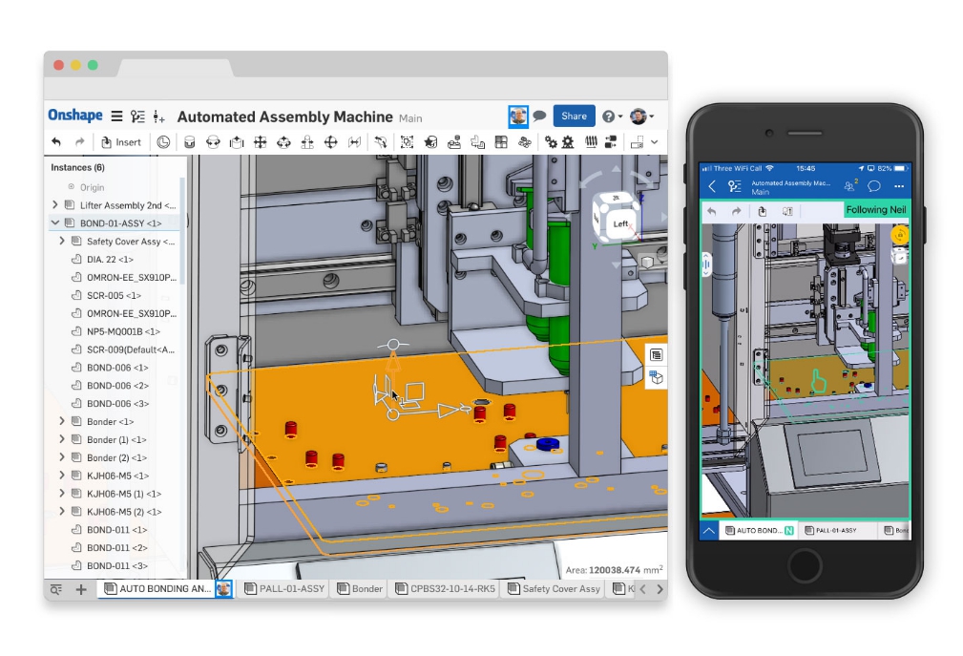Select the Revolute mate tool
The image size is (963, 656).
click(x=213, y=142)
